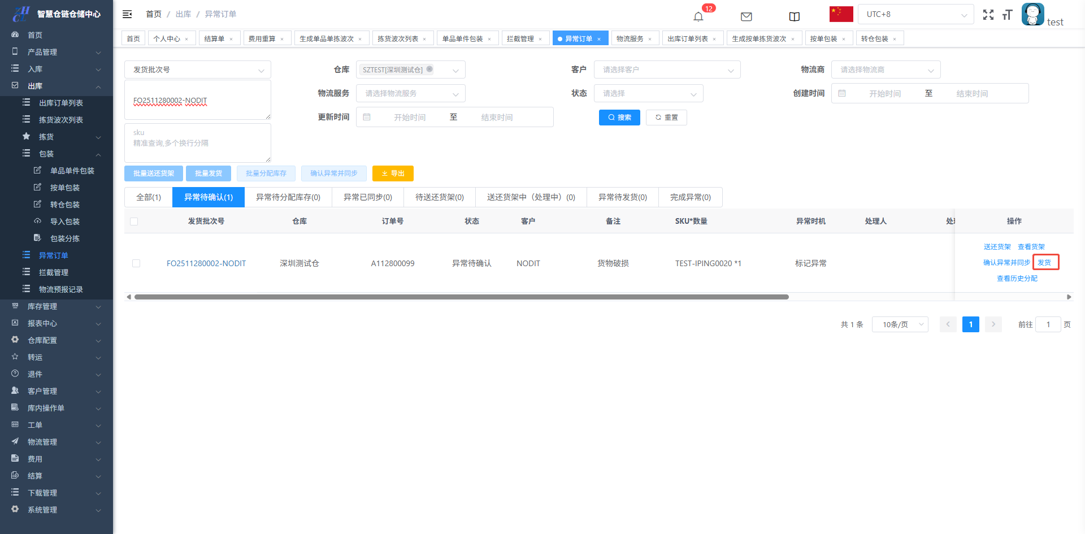Click the font size icon
1085x534 pixels.
pyautogui.click(x=1007, y=15)
